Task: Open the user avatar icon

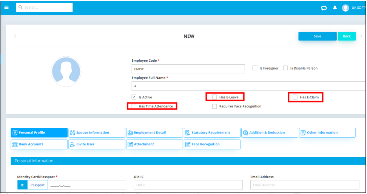Action: [345, 8]
